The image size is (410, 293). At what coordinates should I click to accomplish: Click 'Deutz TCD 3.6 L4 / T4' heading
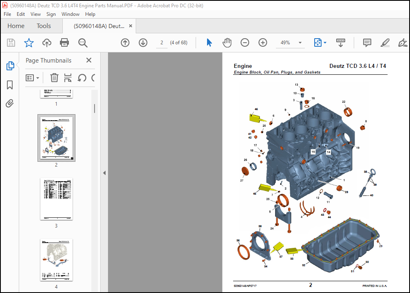357,66
